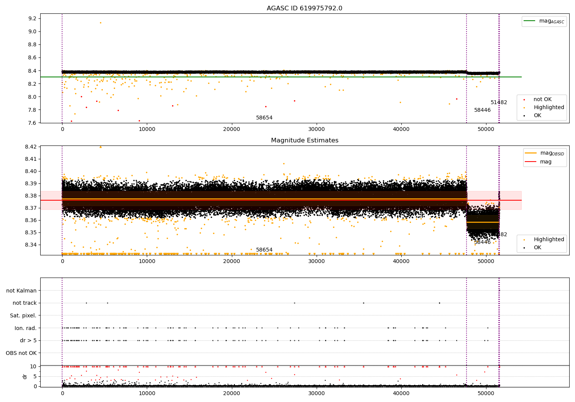Click the "7.6" y-axis tick label
The image size is (575, 402).
(33, 123)
